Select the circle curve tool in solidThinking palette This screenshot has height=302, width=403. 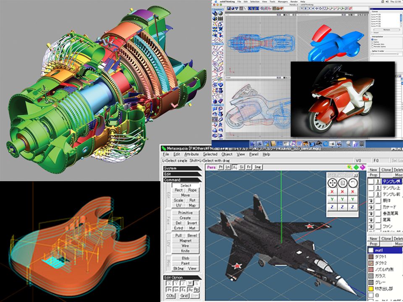(215, 53)
